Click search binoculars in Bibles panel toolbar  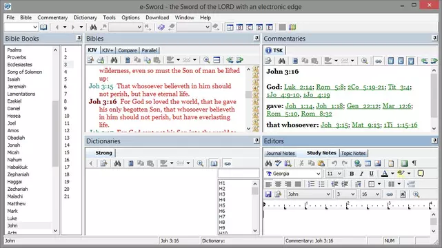tap(114, 60)
